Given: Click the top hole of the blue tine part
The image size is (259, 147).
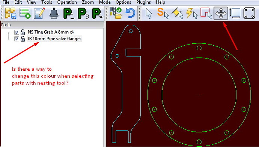Looking at the screenshot, I should [131, 31].
